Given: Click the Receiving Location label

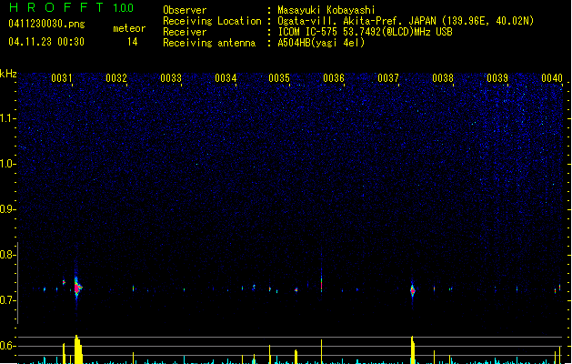Looking at the screenshot, I should tap(212, 21).
